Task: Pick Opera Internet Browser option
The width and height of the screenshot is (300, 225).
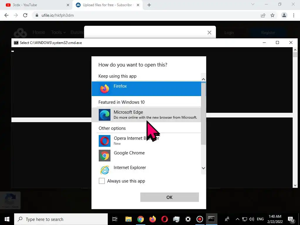Action: 146,141
